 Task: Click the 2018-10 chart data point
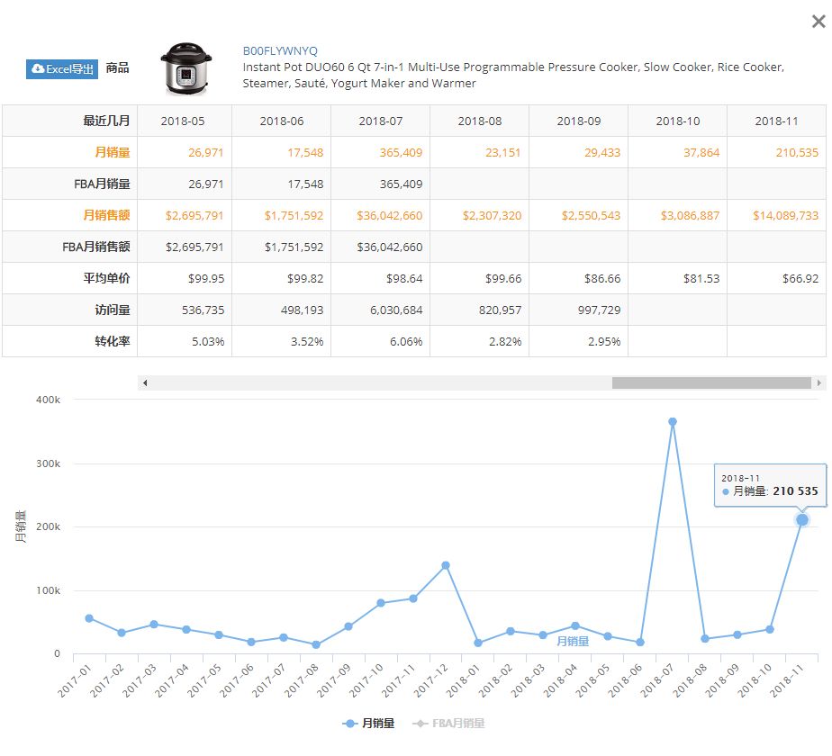(770, 629)
